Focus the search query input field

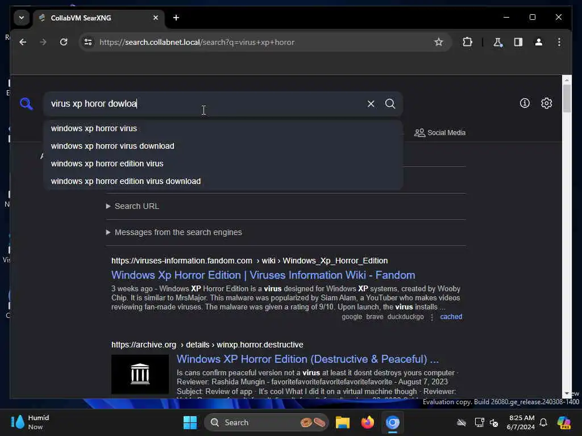tap(206, 104)
